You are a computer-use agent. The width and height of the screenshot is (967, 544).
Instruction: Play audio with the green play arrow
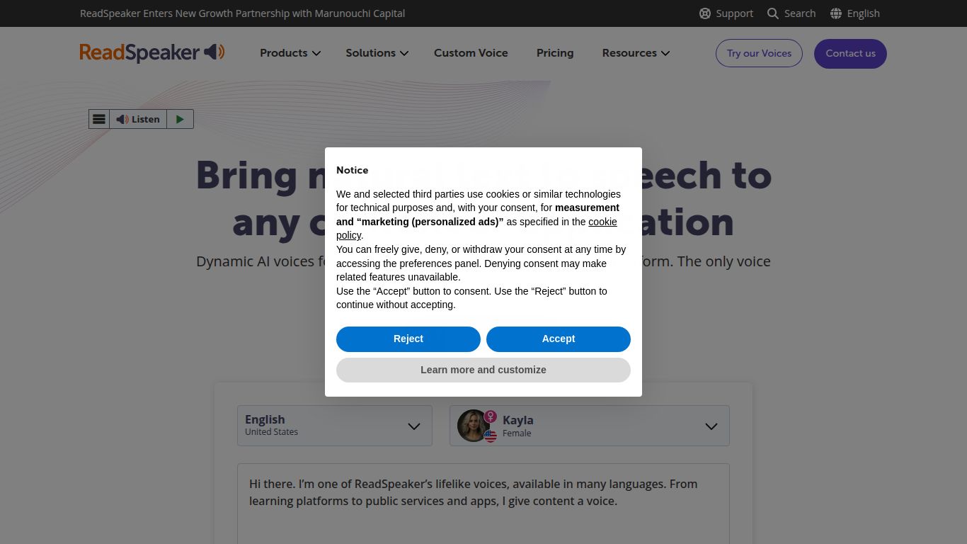180,118
